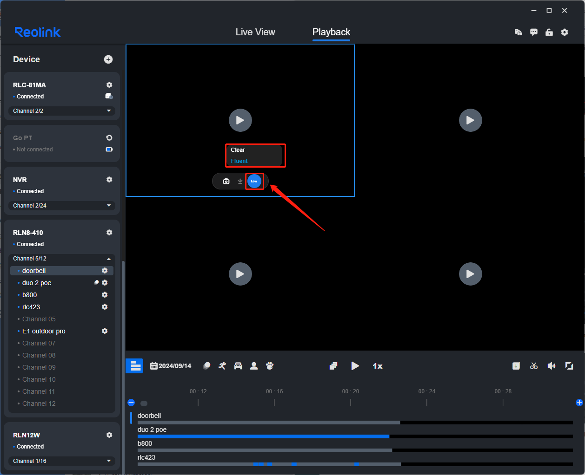Select the duo 2 poe channel
The image size is (585, 475).
pos(37,283)
